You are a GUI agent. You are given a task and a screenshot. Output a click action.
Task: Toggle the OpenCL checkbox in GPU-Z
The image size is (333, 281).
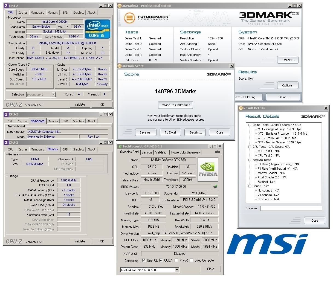(144, 260)
